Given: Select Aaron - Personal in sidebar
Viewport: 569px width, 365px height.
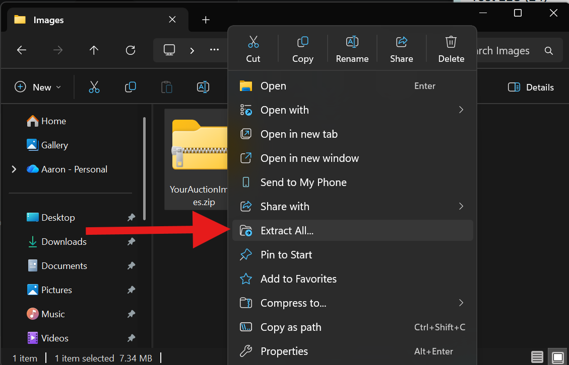Looking at the screenshot, I should coord(67,169).
